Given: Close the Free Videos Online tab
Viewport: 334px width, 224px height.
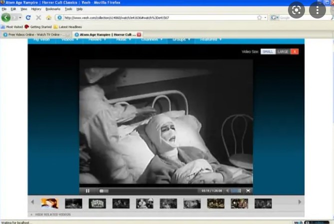Looking at the screenshot, I should [67, 34].
